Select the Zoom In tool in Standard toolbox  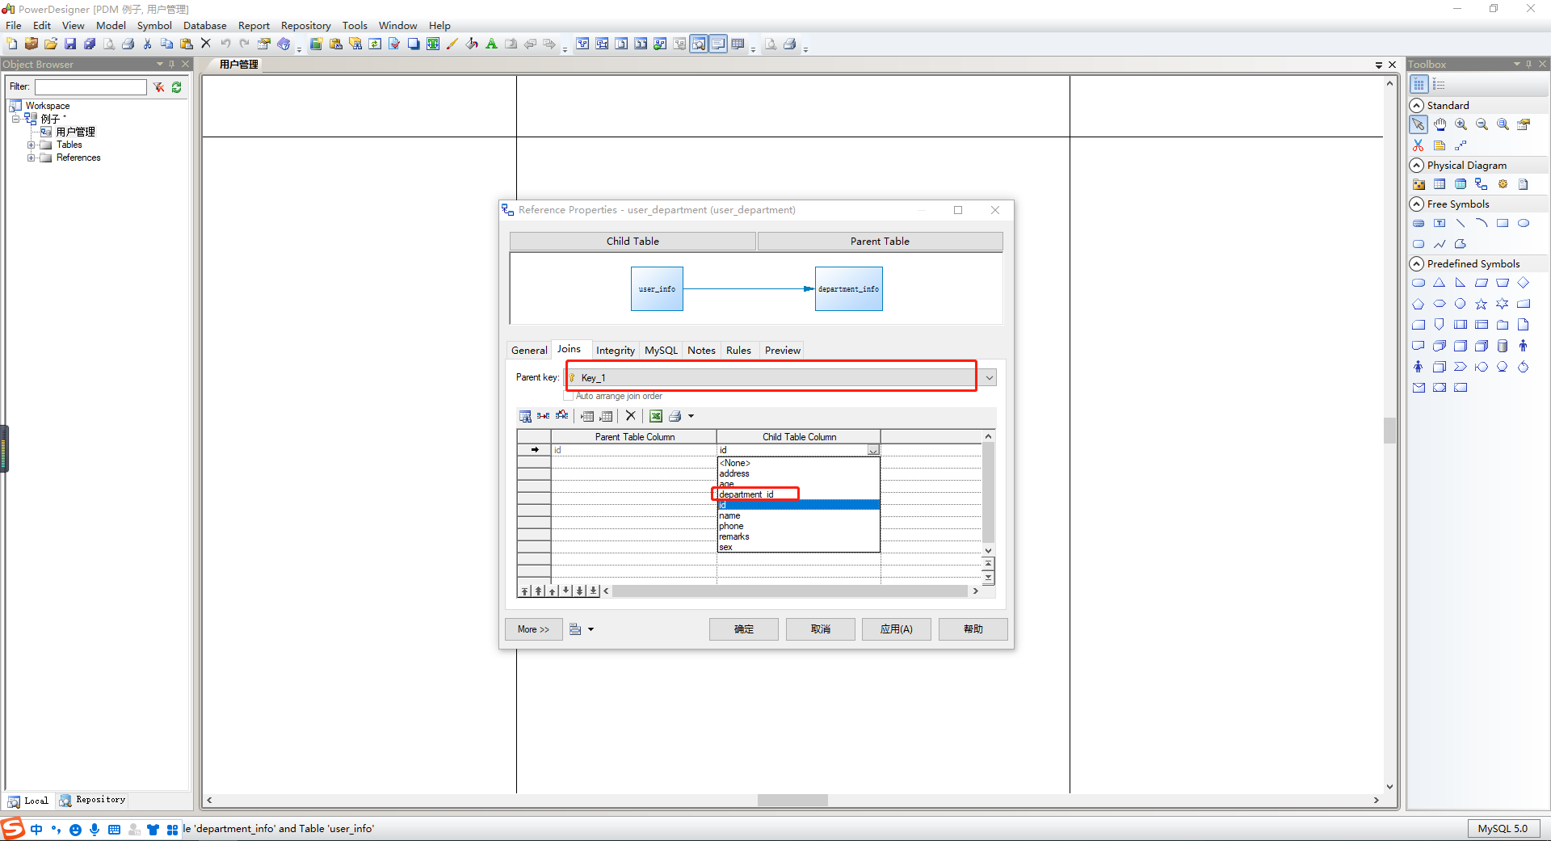pos(1461,124)
